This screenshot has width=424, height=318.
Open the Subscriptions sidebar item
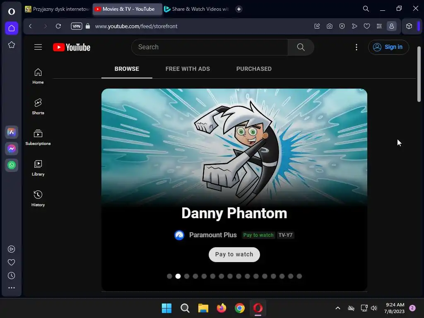tap(38, 137)
